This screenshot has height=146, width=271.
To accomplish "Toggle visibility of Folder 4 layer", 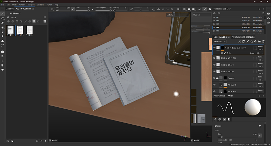I will 214,78.
